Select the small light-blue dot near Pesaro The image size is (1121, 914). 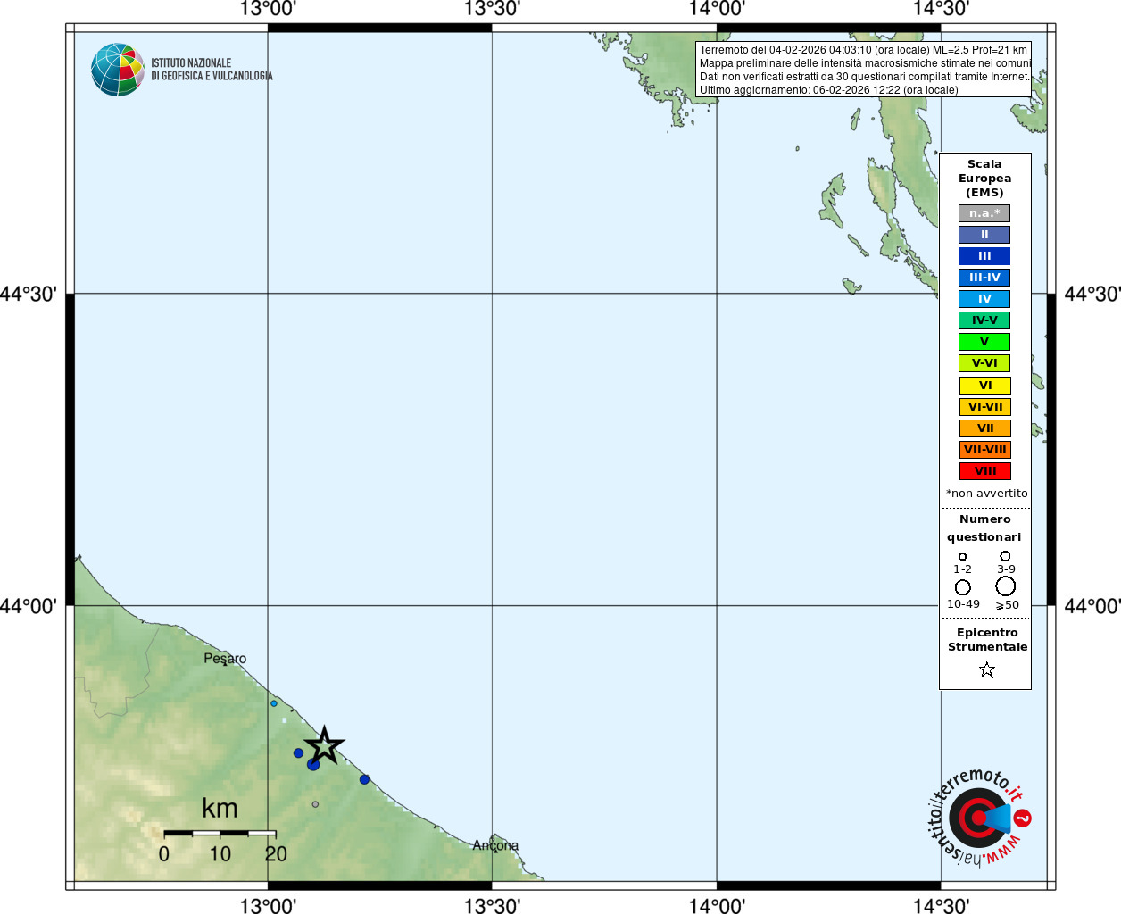tap(274, 703)
